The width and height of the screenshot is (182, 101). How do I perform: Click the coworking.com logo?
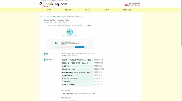pyautogui.click(x=53, y=4)
